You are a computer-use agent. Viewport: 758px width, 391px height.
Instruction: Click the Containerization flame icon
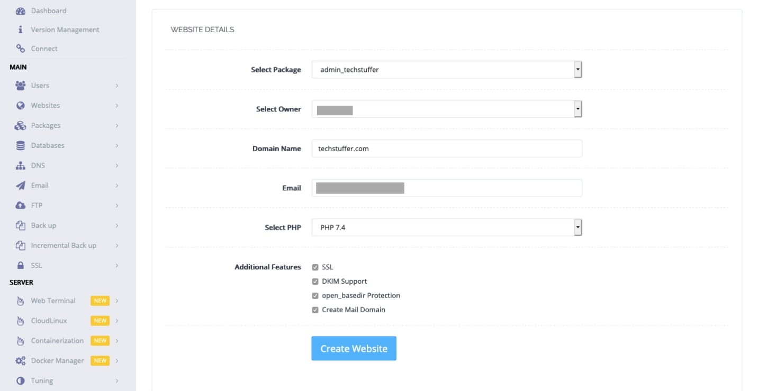click(21, 341)
